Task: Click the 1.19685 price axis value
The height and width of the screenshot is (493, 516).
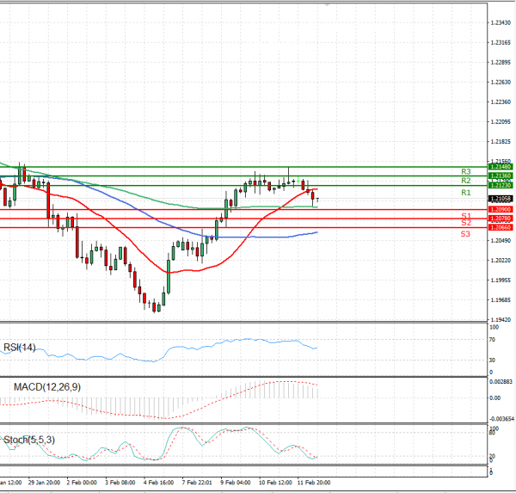Action: click(x=501, y=300)
